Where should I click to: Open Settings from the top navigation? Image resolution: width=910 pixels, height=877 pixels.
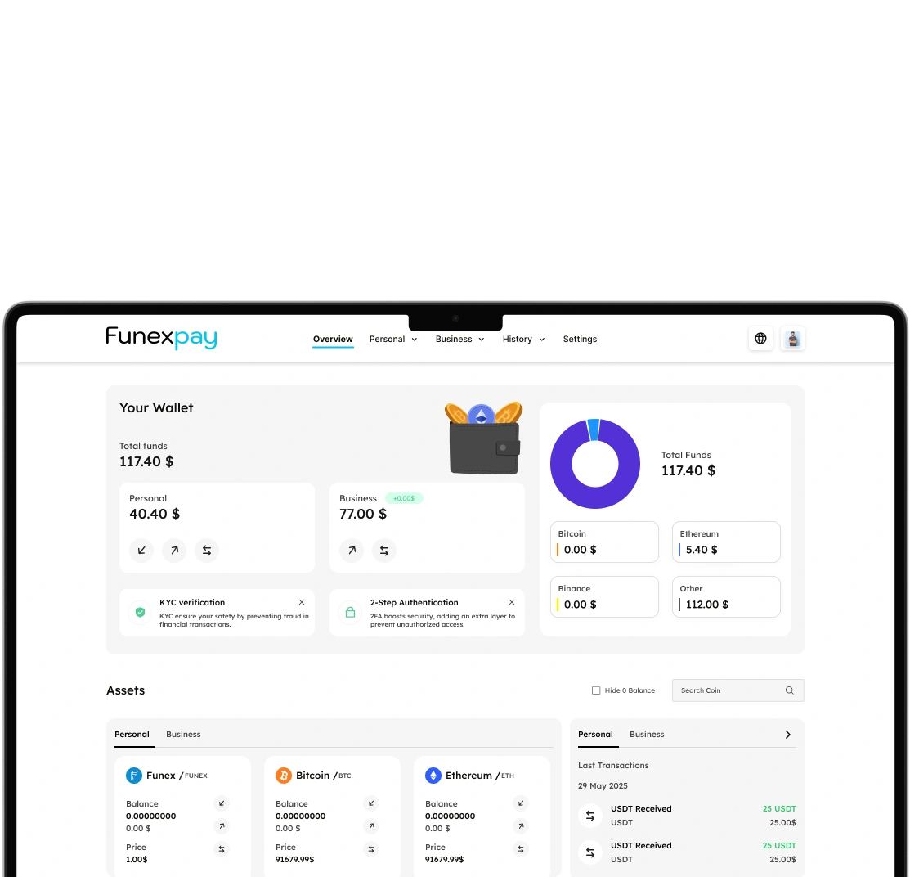580,340
